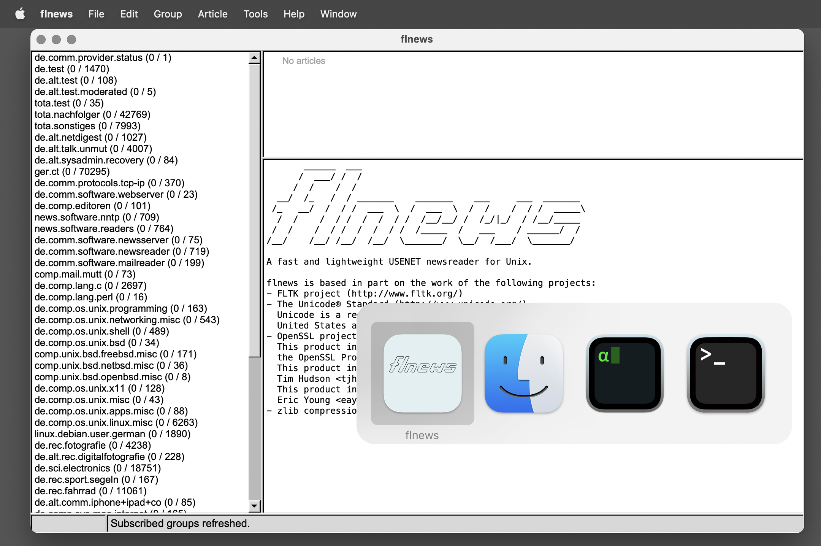This screenshot has width=821, height=546.
Task: Click the group list scroll-up arrow
Action: click(254, 58)
